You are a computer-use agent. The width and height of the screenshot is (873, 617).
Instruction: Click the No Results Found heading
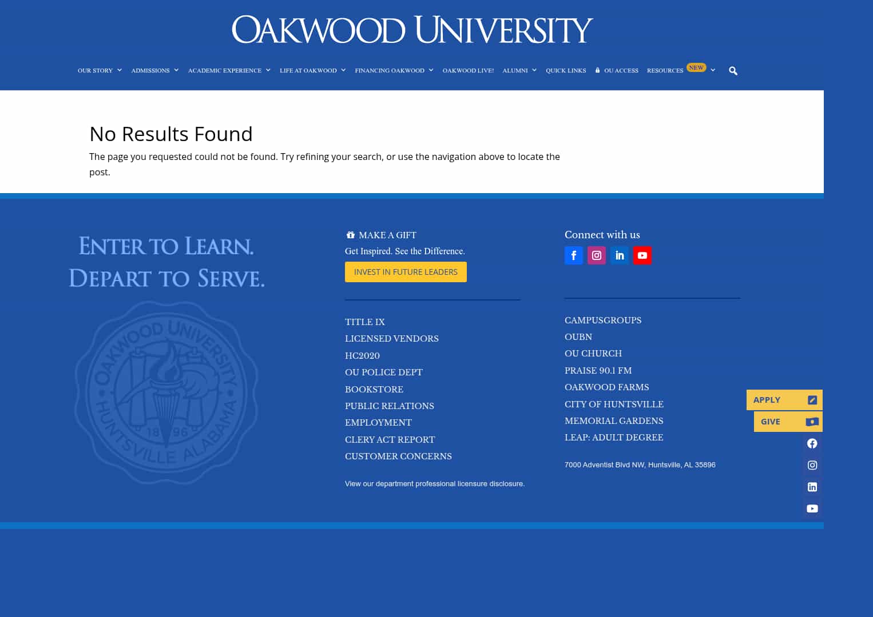click(171, 134)
